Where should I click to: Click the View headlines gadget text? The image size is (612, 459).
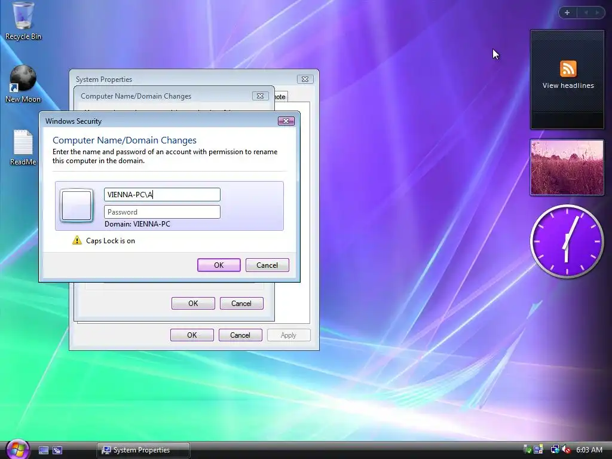click(568, 85)
